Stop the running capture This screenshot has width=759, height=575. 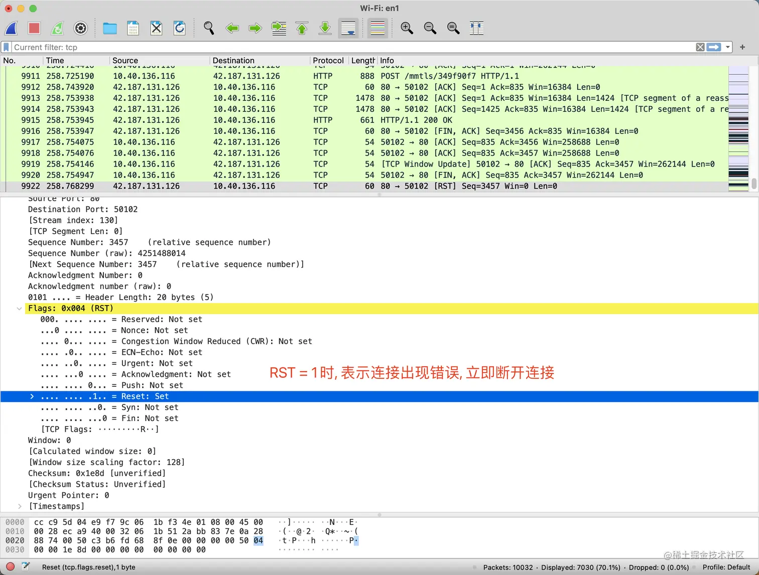coord(34,28)
